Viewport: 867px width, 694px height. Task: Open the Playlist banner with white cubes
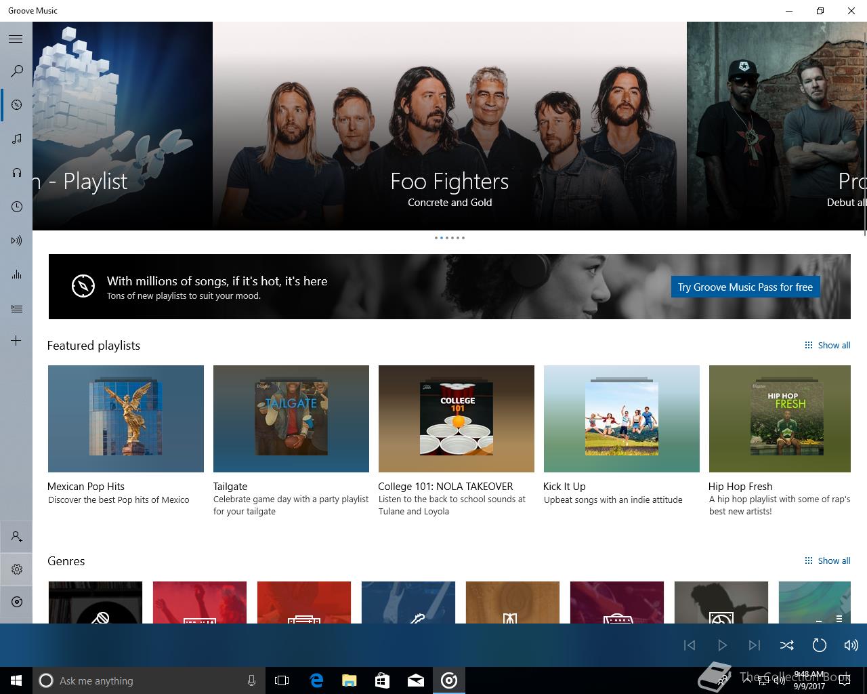[123, 126]
